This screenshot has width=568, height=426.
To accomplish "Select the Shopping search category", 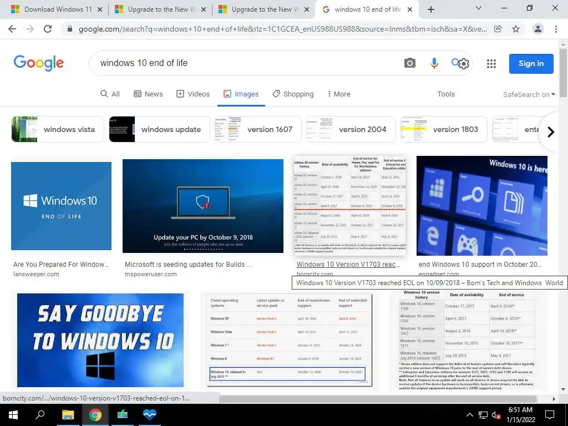I will pyautogui.click(x=293, y=94).
